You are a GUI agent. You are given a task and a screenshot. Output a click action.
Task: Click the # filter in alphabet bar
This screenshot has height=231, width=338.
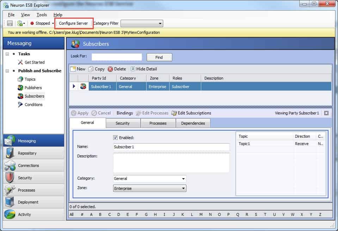(x=82, y=214)
